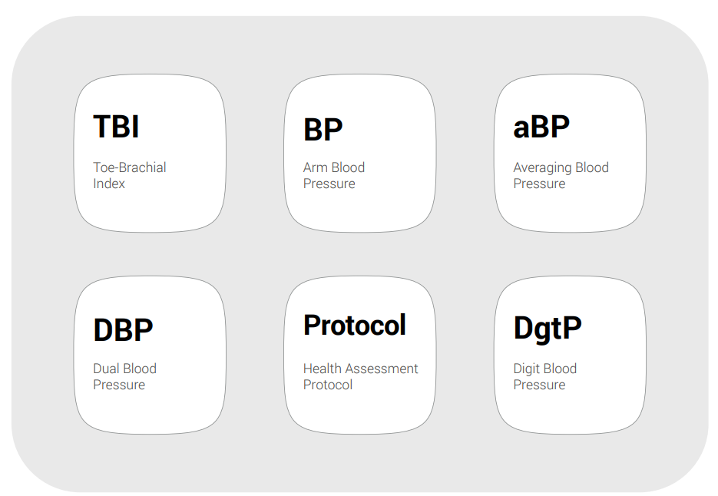Tap the bold aBP heading
The image size is (718, 496).
(541, 127)
